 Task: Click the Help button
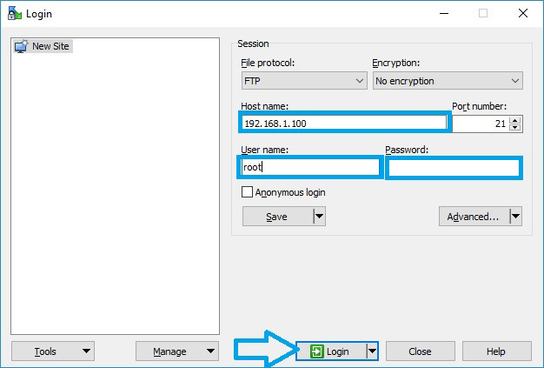click(496, 351)
